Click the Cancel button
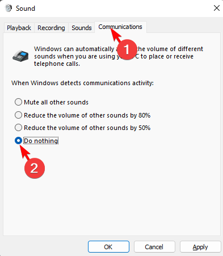The image size is (223, 256). point(154,247)
